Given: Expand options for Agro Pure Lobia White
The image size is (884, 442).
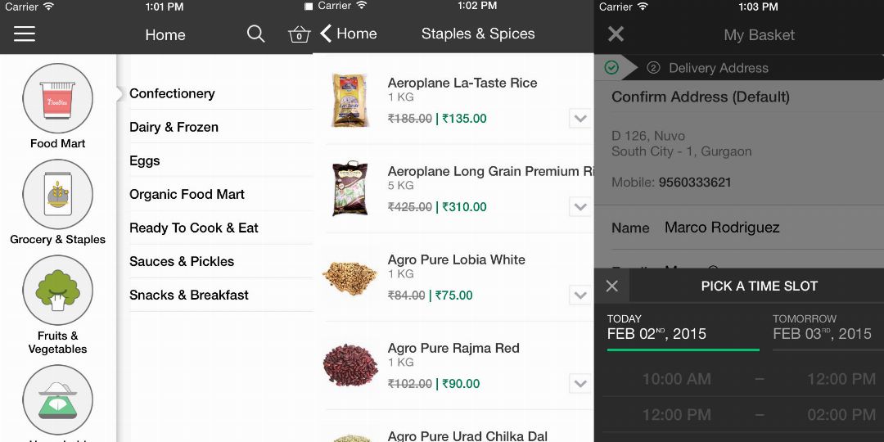Looking at the screenshot, I should (580, 295).
